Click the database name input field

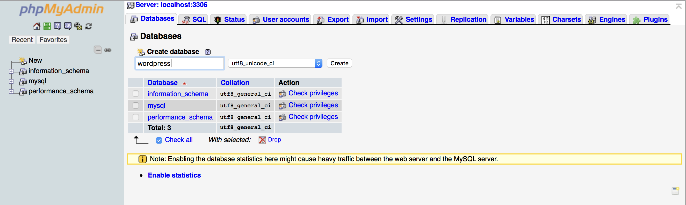tap(180, 63)
